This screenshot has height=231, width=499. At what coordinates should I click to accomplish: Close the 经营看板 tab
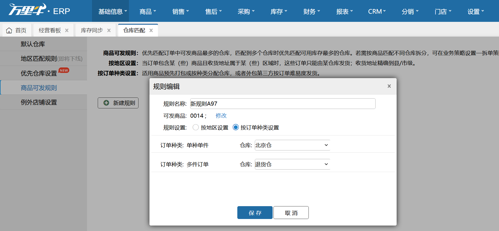tap(67, 30)
